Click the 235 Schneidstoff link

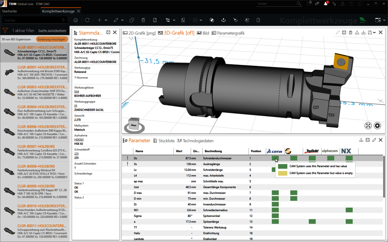click(76, 154)
